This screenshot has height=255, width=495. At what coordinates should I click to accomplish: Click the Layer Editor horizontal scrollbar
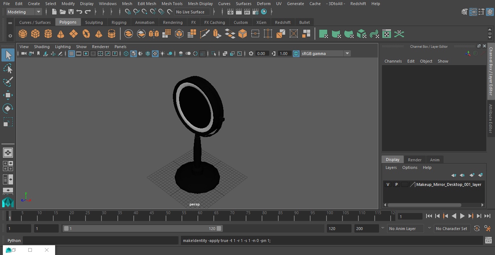click(424, 205)
